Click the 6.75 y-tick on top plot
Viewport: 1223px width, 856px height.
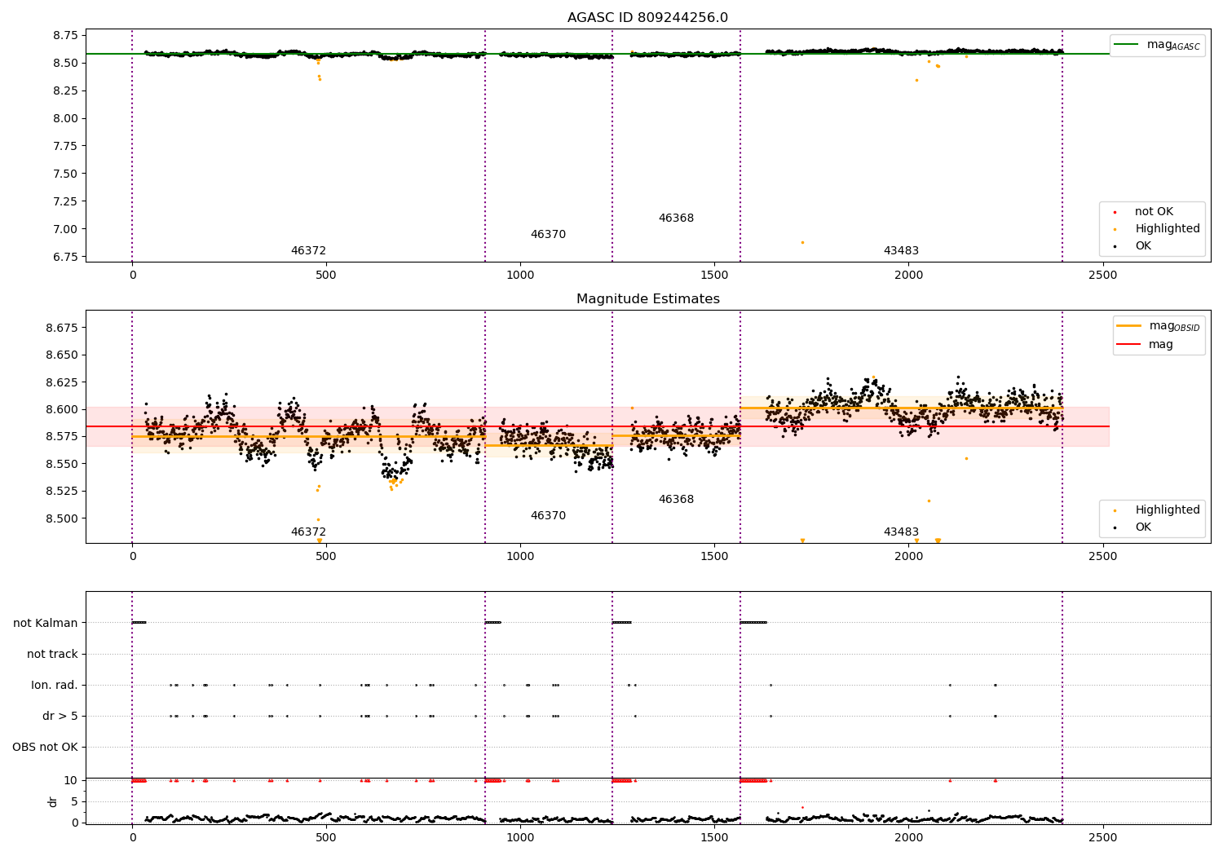click(65, 257)
